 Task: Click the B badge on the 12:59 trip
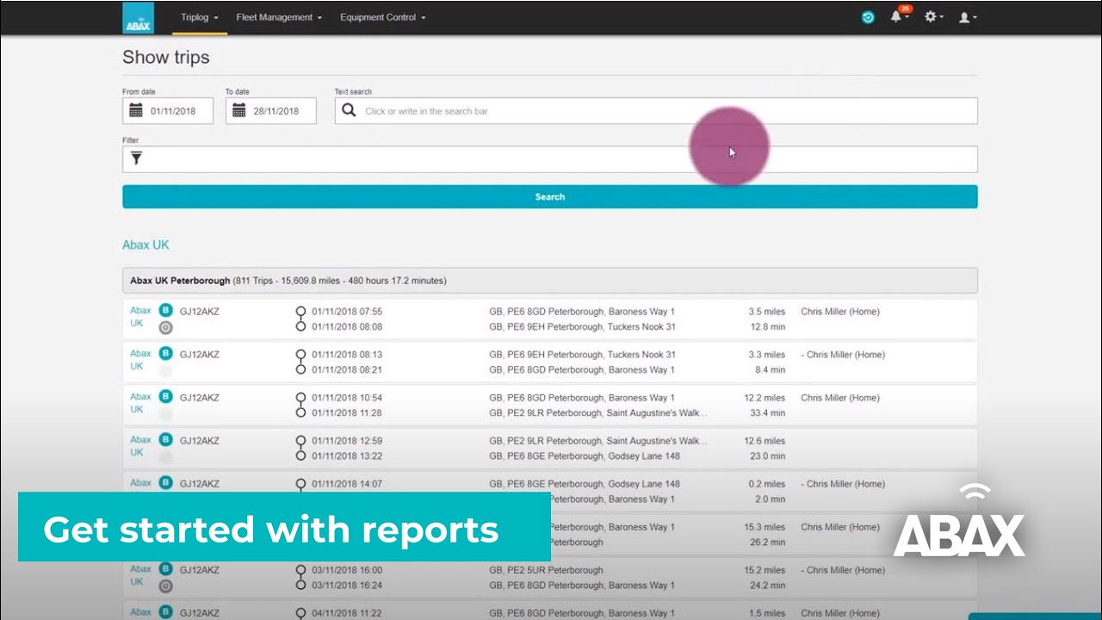[x=166, y=440]
